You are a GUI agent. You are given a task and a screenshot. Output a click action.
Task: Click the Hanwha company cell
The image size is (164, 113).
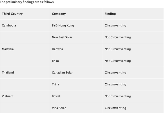coord(57,49)
